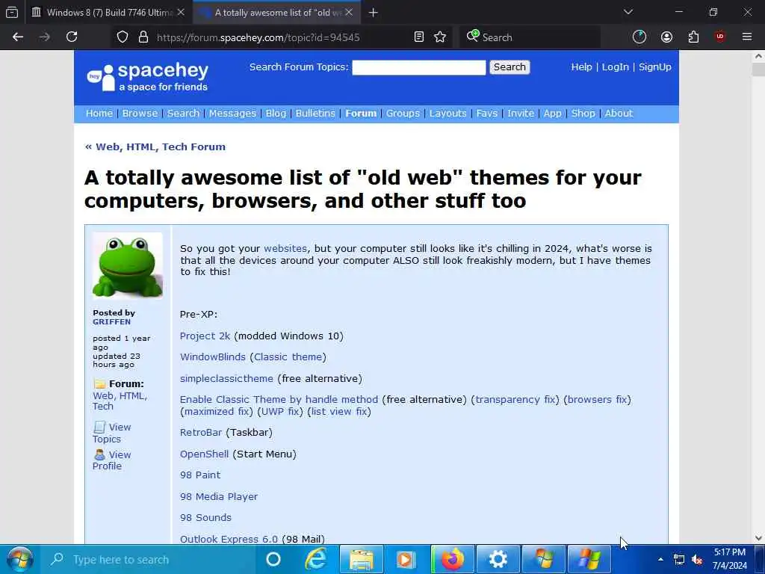
Task: Open the Firefox hamburger application menu
Action: tap(747, 37)
